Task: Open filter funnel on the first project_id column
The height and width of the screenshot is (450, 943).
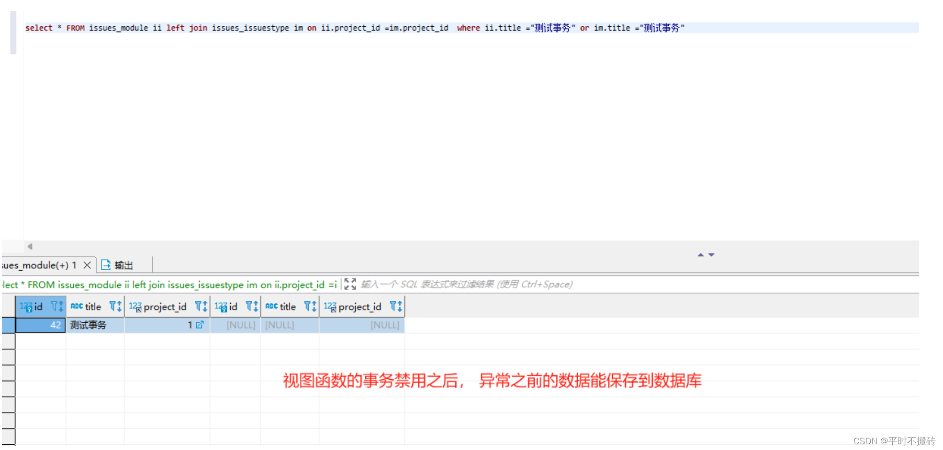Action: click(x=199, y=306)
